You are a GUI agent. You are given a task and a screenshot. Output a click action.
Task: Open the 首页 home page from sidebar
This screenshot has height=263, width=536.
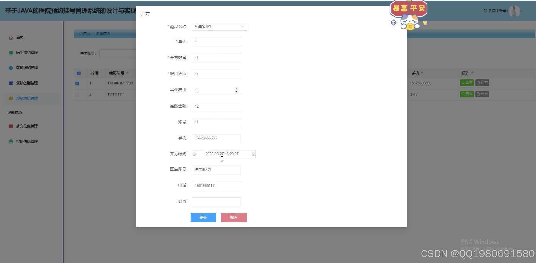(20, 37)
